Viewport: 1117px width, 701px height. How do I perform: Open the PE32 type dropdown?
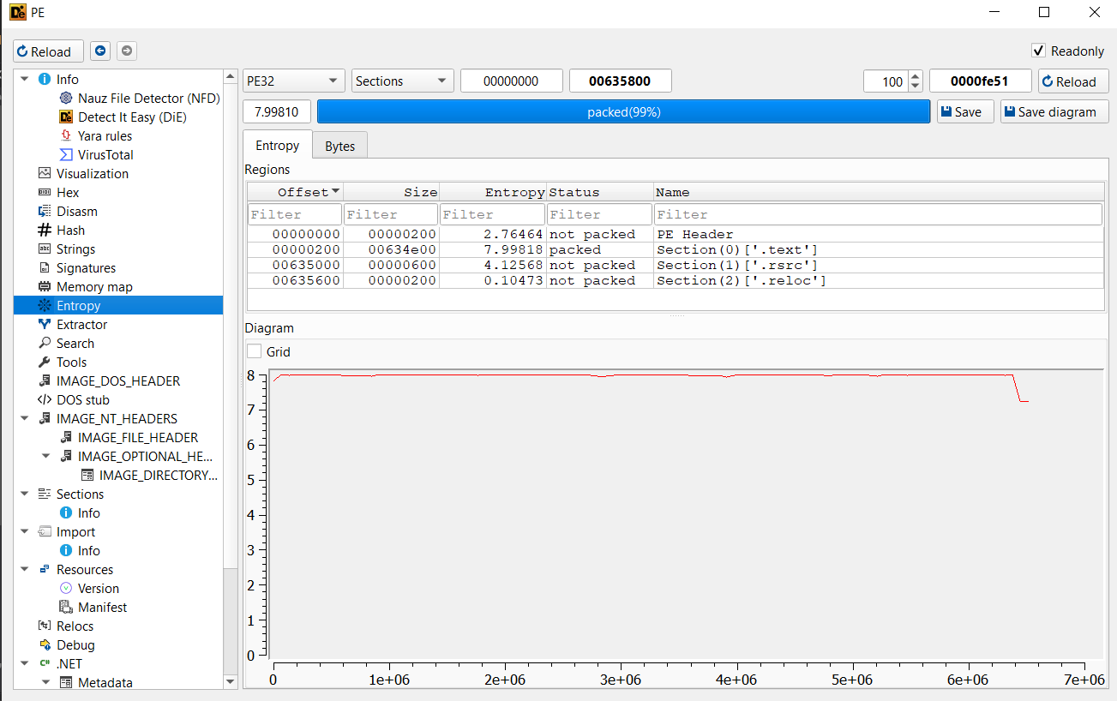(x=294, y=81)
